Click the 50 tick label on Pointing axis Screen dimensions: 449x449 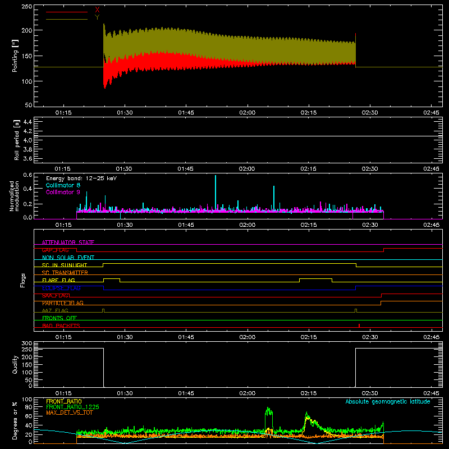29,105
